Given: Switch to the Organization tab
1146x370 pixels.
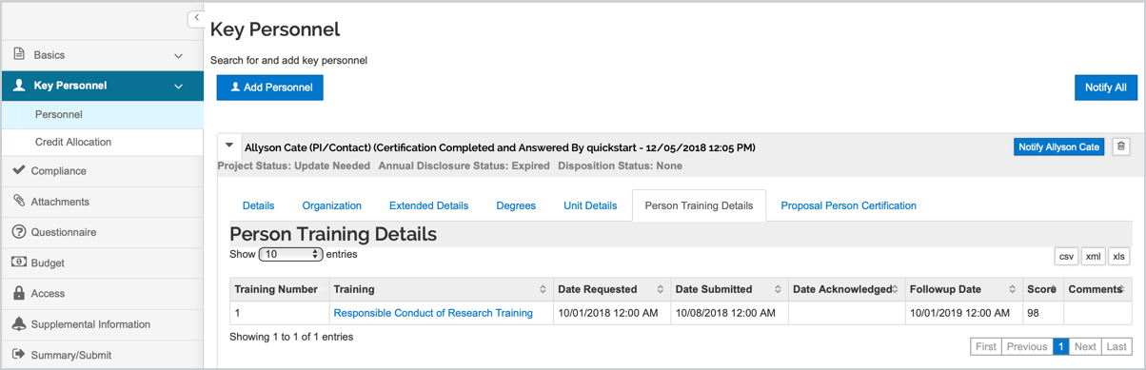Looking at the screenshot, I should [332, 205].
